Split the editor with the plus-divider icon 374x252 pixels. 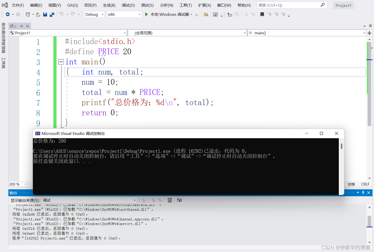(x=369, y=33)
